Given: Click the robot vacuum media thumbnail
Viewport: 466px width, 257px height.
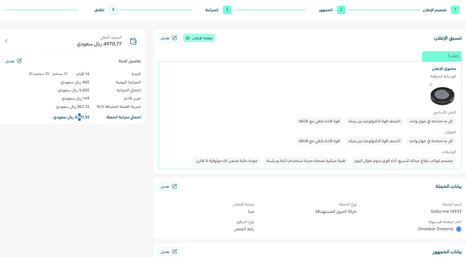Looking at the screenshot, I should tap(442, 96).
